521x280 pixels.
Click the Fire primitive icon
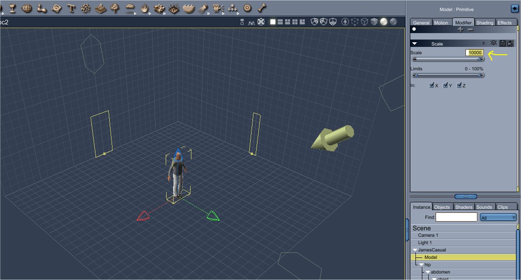pyautogui.click(x=145, y=9)
